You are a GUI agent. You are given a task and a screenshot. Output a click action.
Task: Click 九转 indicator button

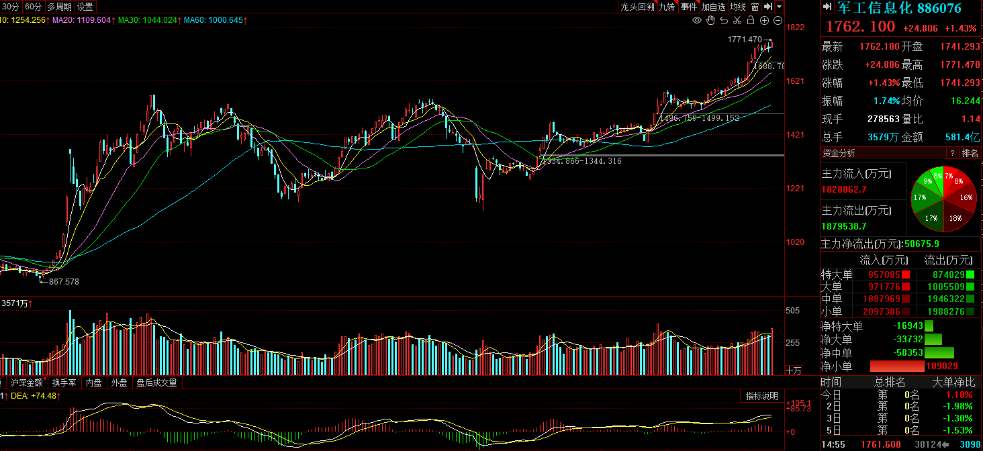(667, 7)
